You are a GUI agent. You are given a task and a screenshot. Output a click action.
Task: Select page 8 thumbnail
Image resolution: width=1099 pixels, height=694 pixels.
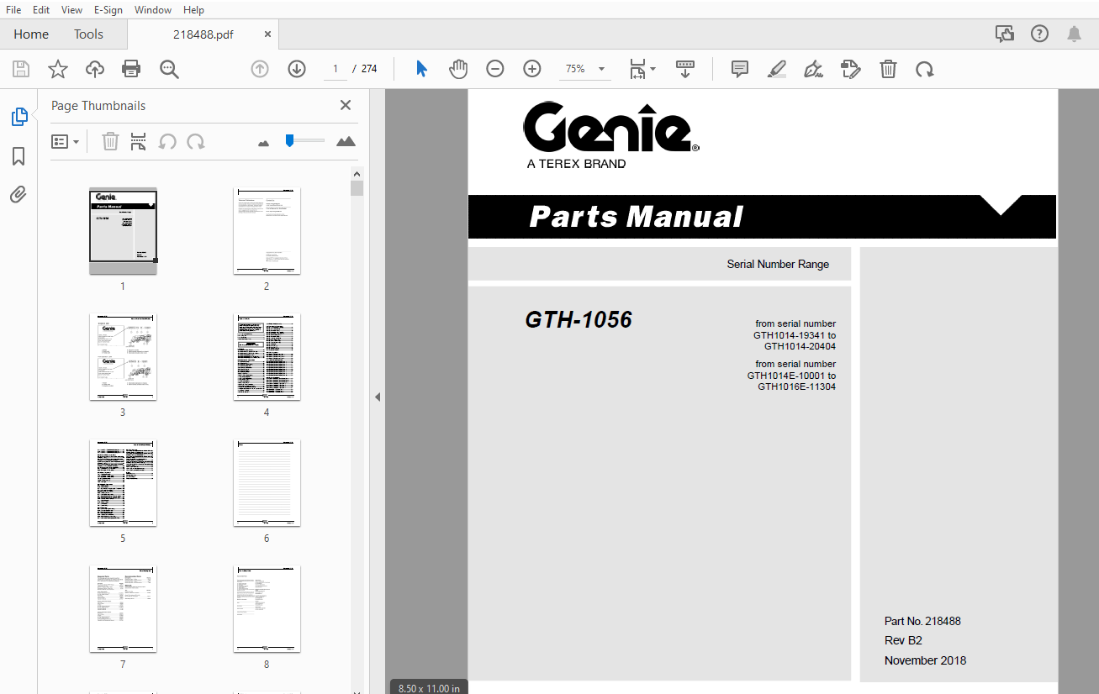(x=267, y=609)
